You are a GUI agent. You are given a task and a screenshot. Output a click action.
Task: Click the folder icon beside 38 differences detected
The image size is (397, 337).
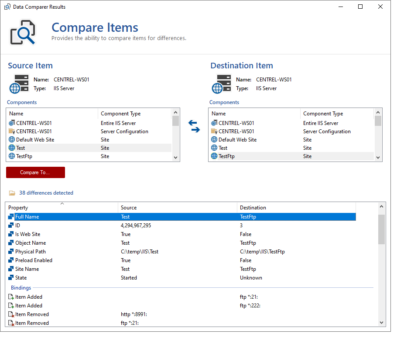point(12,193)
